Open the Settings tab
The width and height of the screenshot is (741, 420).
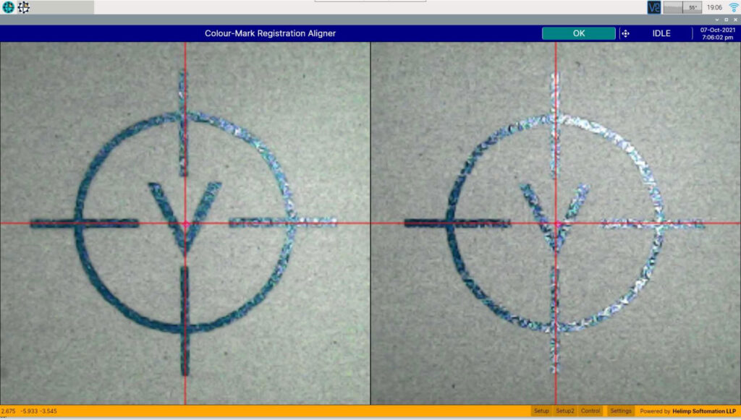(621, 411)
